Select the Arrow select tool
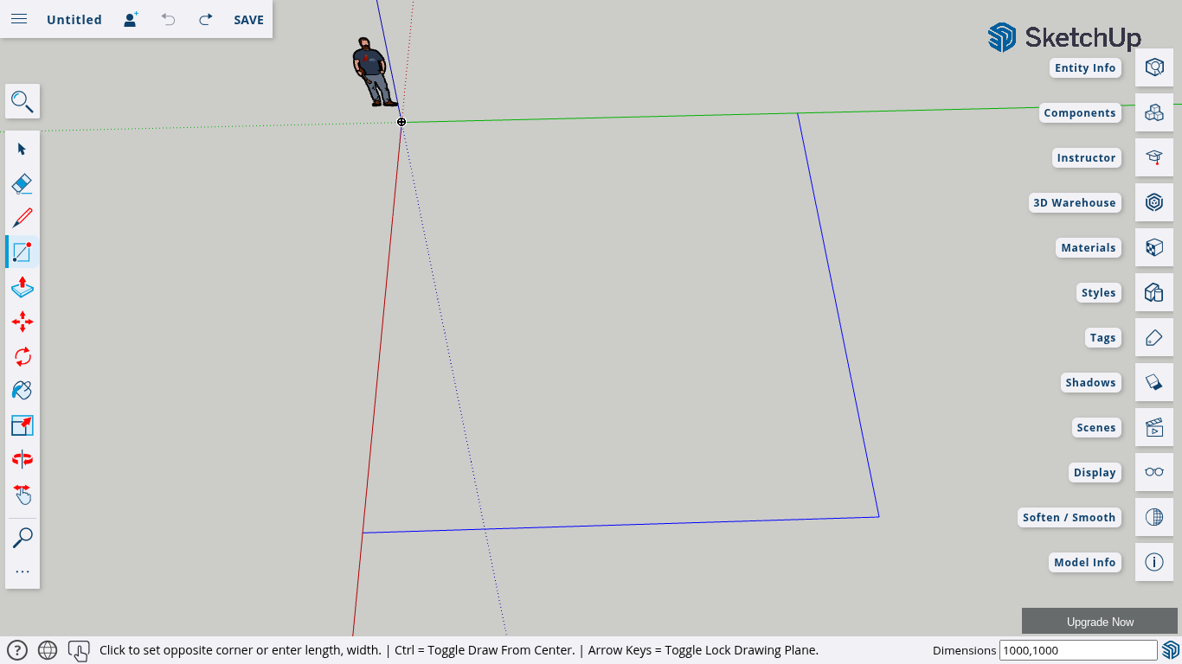The image size is (1182, 664). (22, 149)
